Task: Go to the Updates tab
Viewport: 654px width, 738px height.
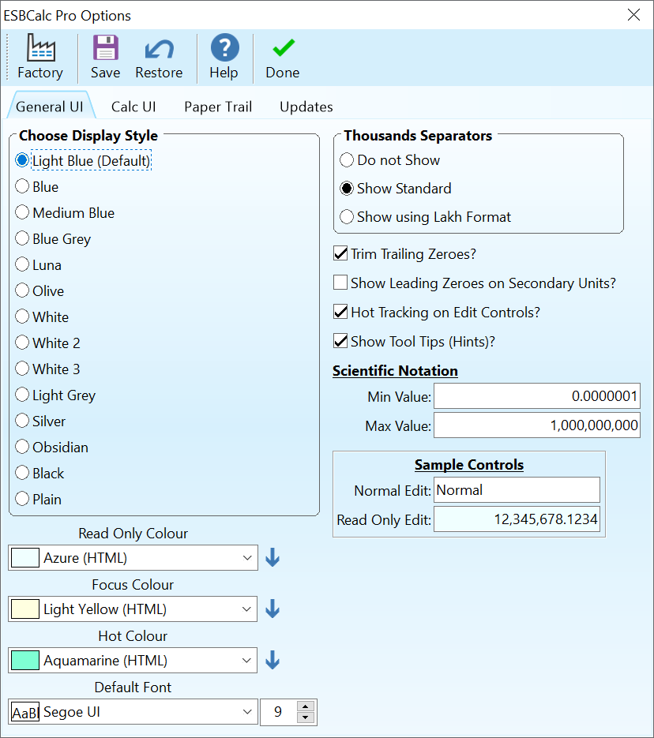Action: [x=306, y=107]
